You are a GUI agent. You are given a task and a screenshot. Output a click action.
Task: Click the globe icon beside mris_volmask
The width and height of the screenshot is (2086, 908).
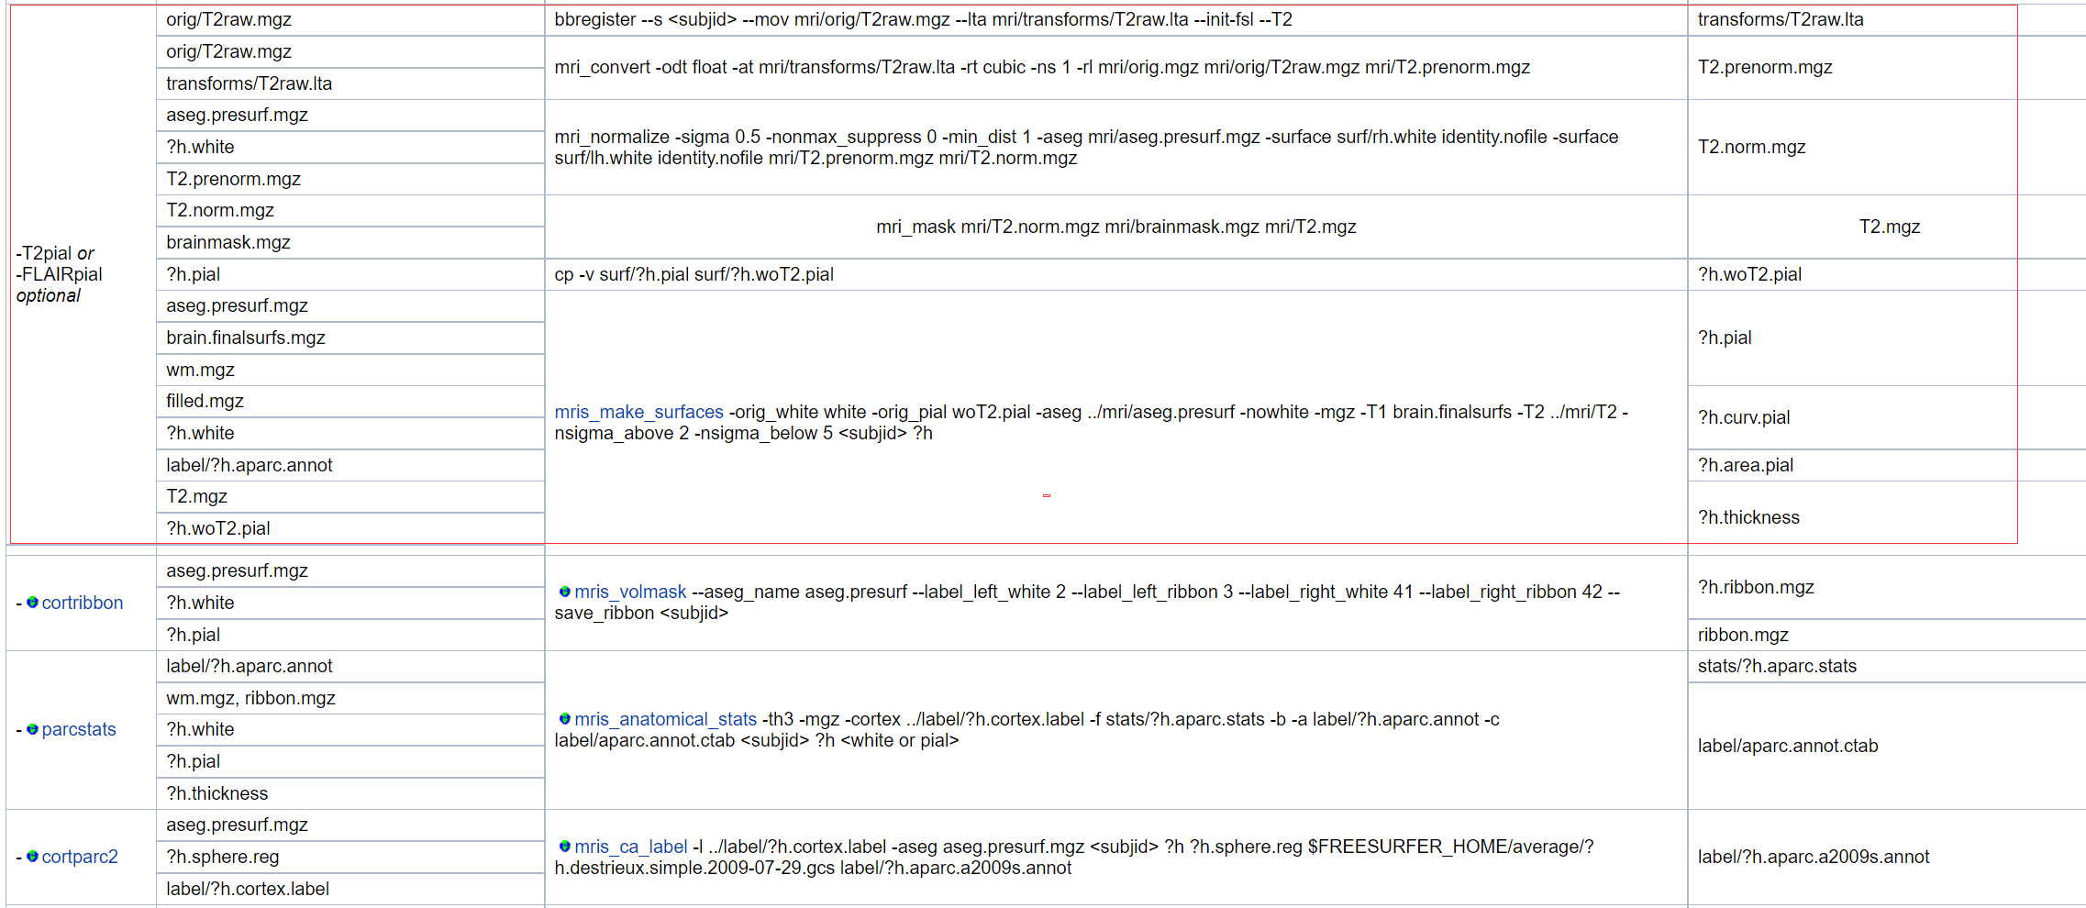[x=566, y=592]
